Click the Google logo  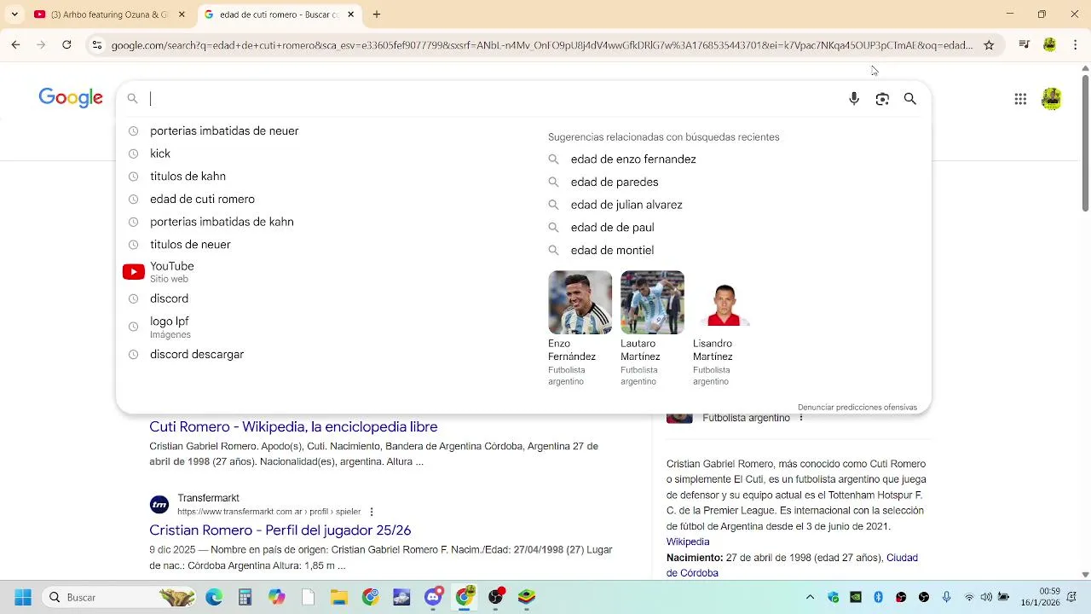coord(71,98)
